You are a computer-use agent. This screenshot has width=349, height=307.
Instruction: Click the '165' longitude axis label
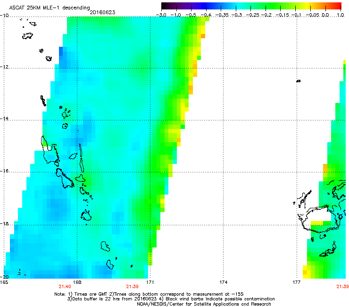pyautogui.click(x=4, y=282)
